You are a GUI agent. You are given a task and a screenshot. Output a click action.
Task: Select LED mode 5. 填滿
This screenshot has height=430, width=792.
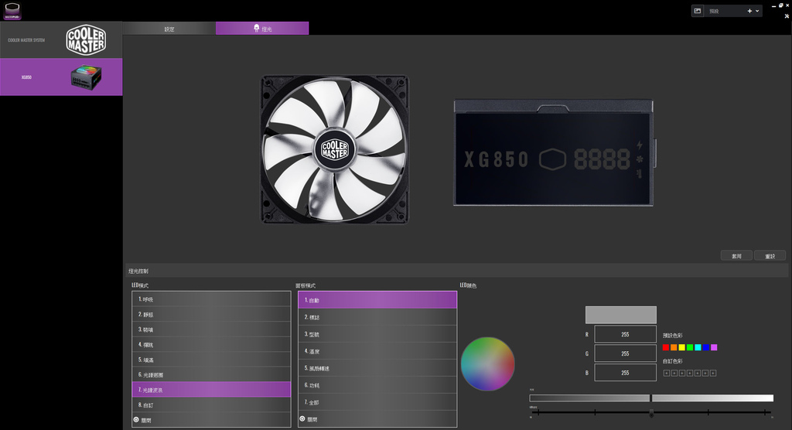(211, 360)
